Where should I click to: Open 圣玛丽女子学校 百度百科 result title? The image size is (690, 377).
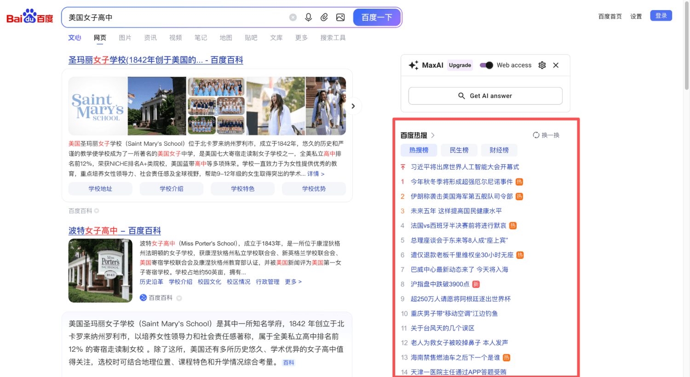pos(155,60)
